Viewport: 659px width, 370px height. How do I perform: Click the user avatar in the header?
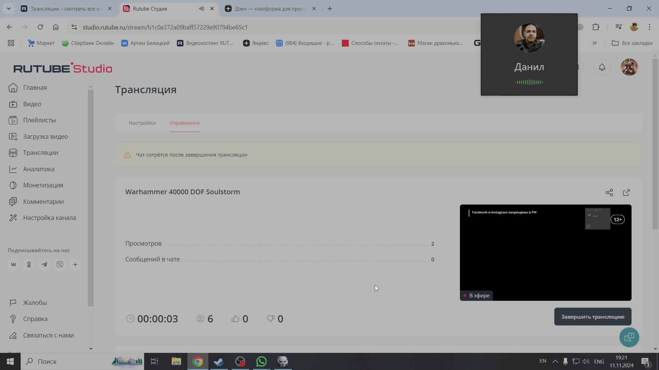(629, 67)
